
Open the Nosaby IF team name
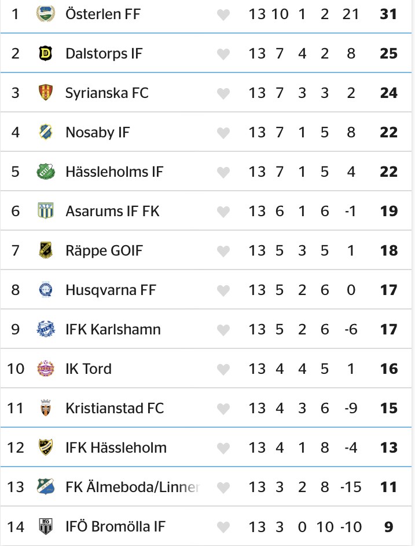tap(98, 132)
